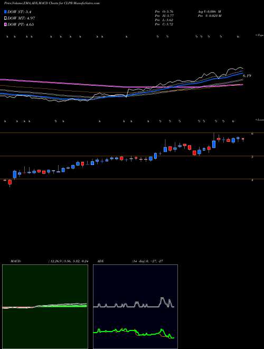Click the 'Pre H: 5.77' value
This screenshot has height=349, width=264.
[x=164, y=16]
